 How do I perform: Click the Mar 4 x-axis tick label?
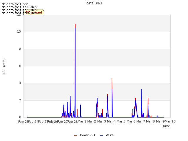pos(111,121)
